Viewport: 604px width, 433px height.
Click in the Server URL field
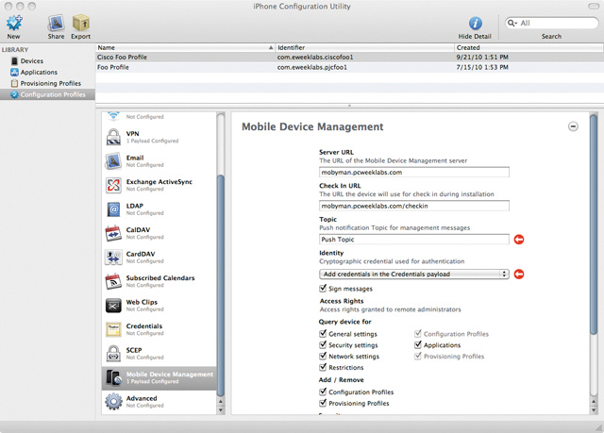tap(414, 172)
